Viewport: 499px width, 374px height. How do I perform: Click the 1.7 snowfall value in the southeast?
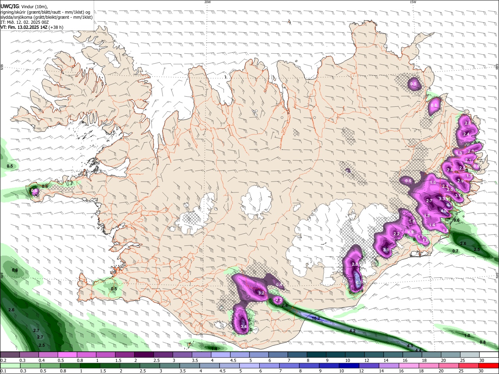[421, 237]
